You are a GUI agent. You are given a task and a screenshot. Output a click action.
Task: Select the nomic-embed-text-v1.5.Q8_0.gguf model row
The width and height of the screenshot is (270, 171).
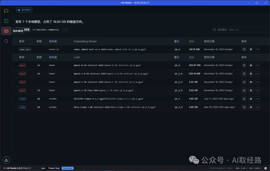(141, 49)
